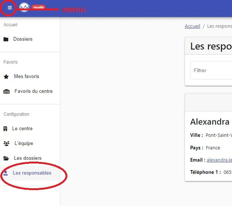The height and width of the screenshot is (206, 232).
Task: Follow the Accueil breadcrumb link
Action: coord(192,26)
